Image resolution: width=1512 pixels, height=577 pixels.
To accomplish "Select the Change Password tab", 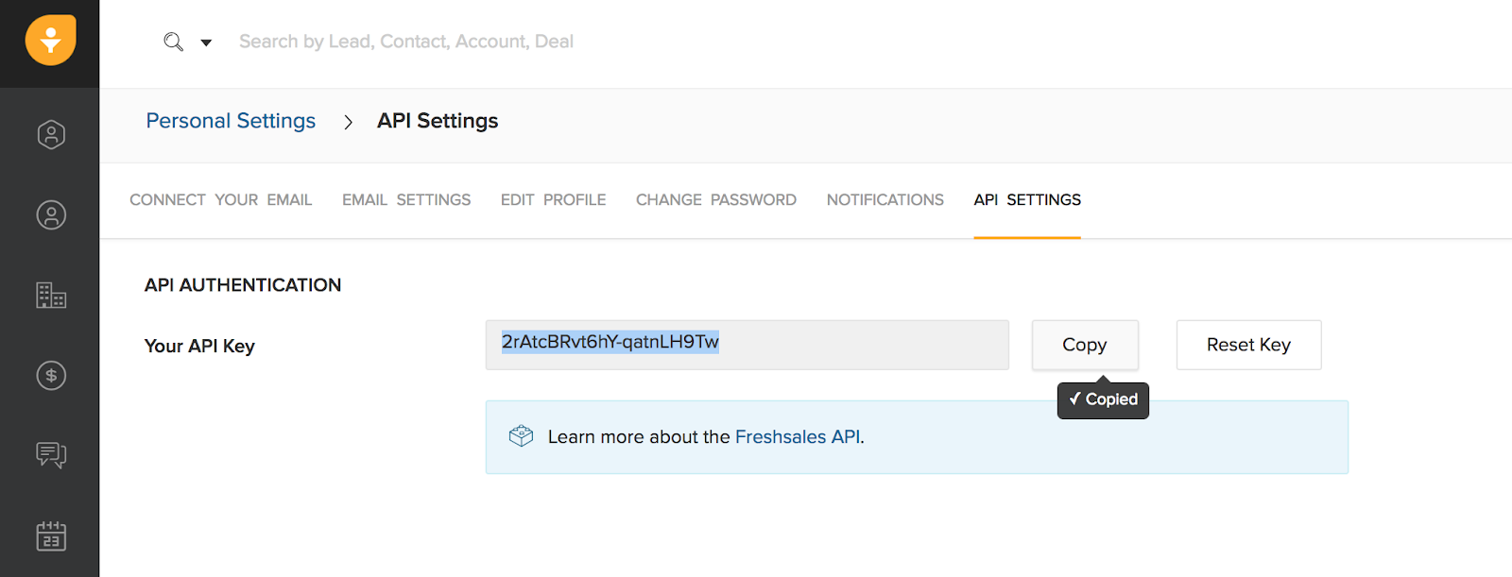I will pos(715,200).
